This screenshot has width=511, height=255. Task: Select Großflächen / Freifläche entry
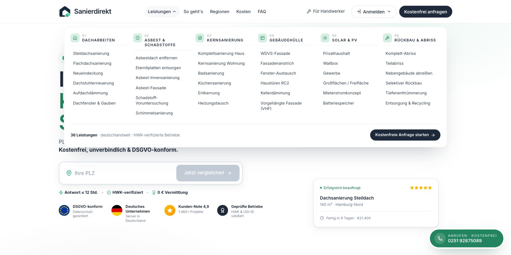[x=346, y=83]
